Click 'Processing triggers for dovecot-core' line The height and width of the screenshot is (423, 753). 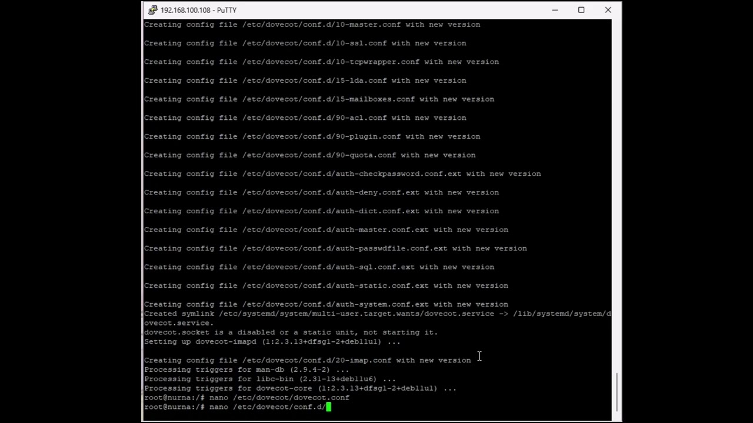pyautogui.click(x=301, y=388)
